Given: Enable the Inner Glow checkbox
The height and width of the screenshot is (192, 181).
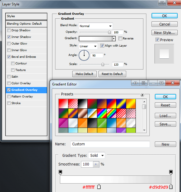Looking at the screenshot, I should click(9, 50).
